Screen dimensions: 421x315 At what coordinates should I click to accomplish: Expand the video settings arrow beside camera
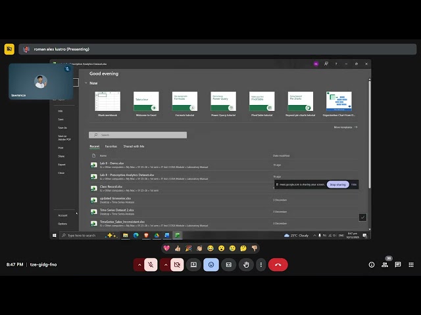tap(164, 264)
